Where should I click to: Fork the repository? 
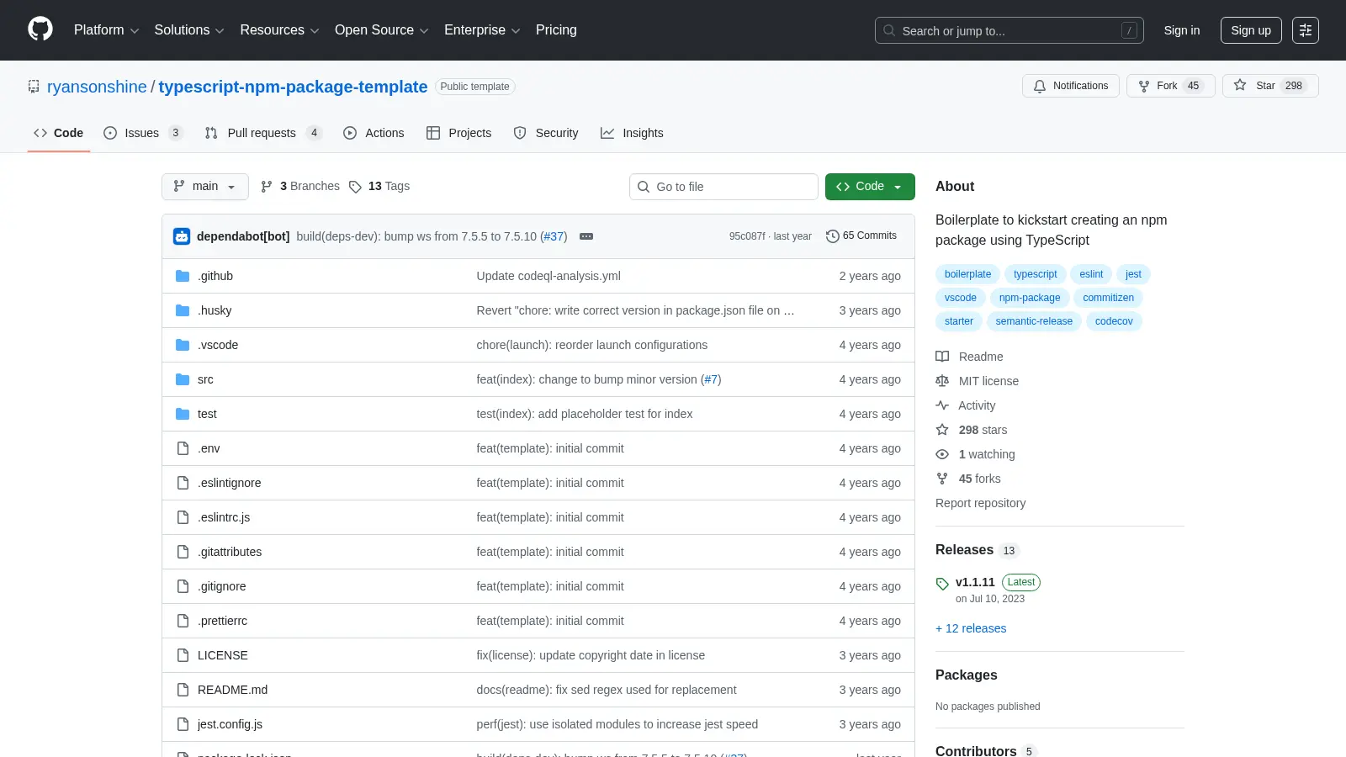click(x=1170, y=86)
